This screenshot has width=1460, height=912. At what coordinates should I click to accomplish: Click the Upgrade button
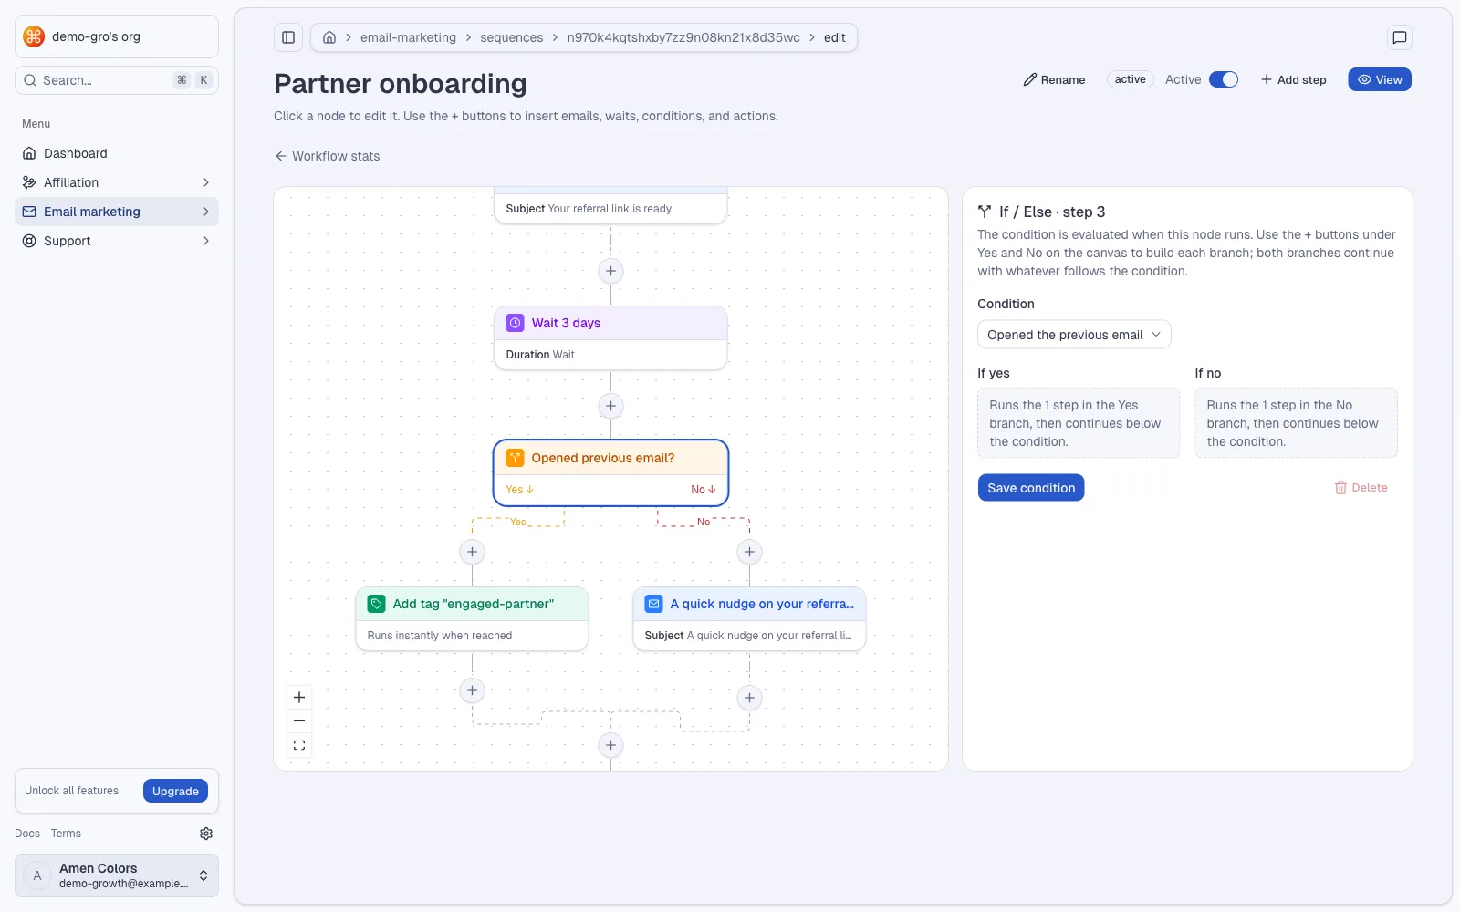175,791
